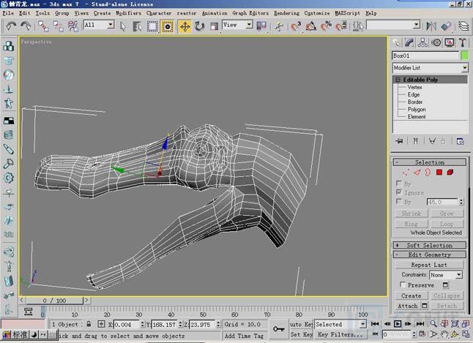
Task: Switch to the Display command panel tab
Action: pyautogui.click(x=450, y=42)
